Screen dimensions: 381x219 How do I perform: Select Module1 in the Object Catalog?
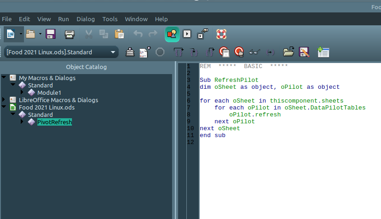tap(49, 92)
